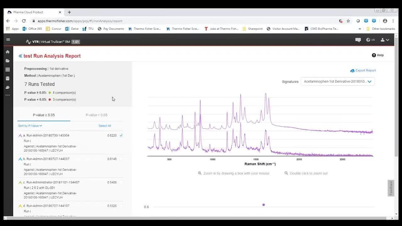Click Select All link
402x226 pixels.
coord(105,126)
